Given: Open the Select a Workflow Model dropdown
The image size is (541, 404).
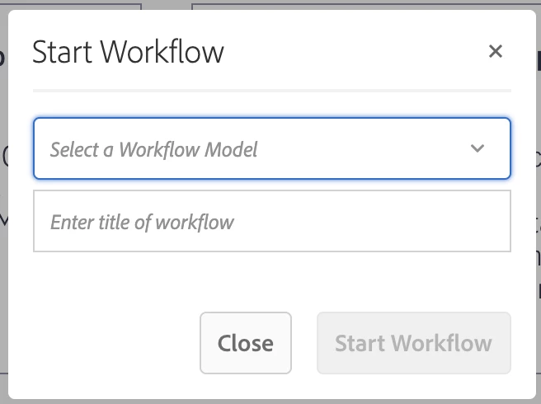Looking at the screenshot, I should pyautogui.click(x=271, y=149).
